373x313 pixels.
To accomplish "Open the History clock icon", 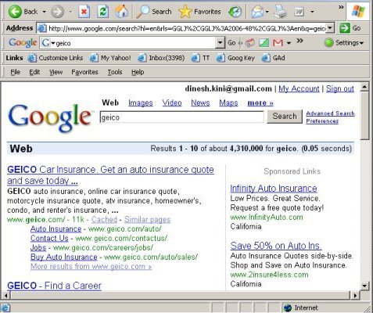I will 235,12.
